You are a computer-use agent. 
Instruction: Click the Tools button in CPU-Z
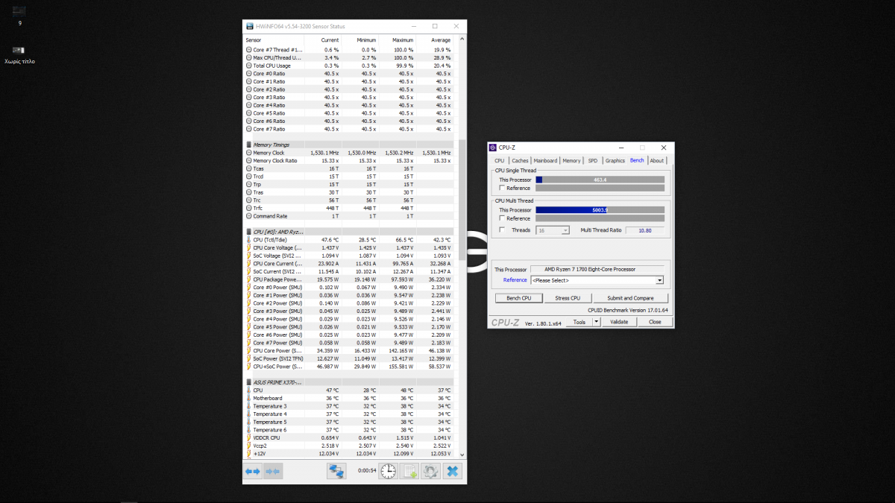[580, 322]
